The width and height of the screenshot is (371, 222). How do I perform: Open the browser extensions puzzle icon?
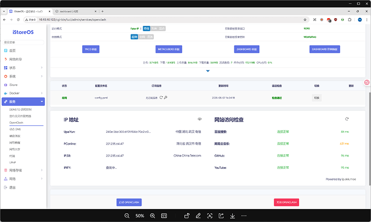click(349, 20)
